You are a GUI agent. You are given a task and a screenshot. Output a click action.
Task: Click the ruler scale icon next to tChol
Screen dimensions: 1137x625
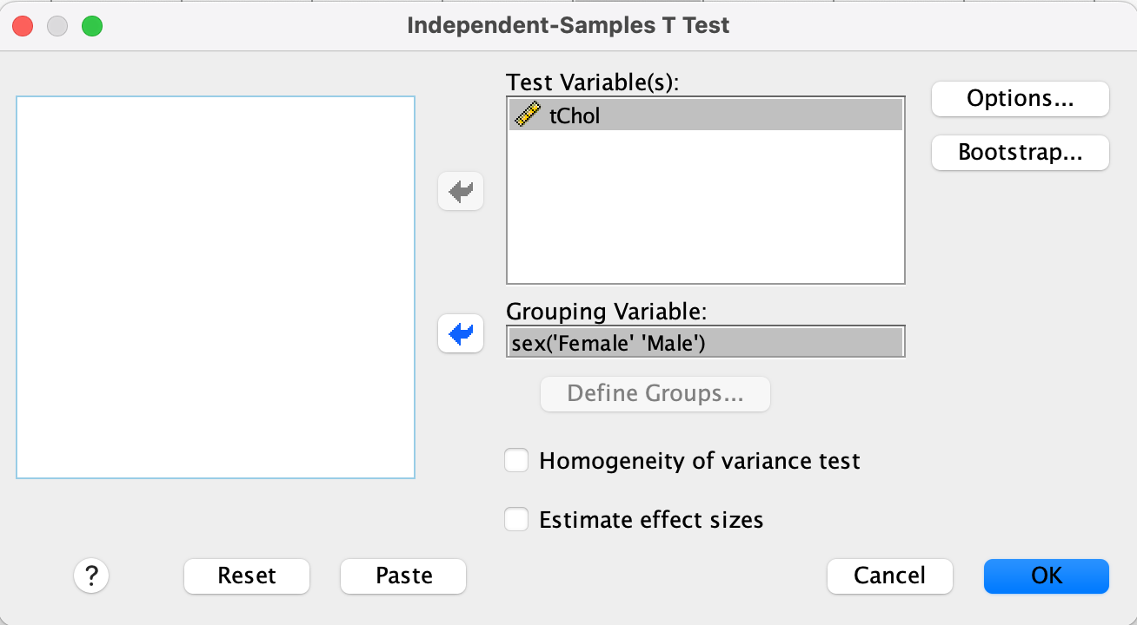[x=528, y=115]
